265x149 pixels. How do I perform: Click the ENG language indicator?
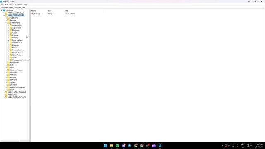pyautogui.click(x=243, y=146)
